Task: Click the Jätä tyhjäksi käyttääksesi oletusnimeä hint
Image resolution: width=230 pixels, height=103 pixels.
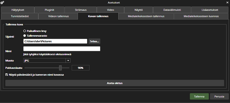Action: pyautogui.click(x=47, y=54)
